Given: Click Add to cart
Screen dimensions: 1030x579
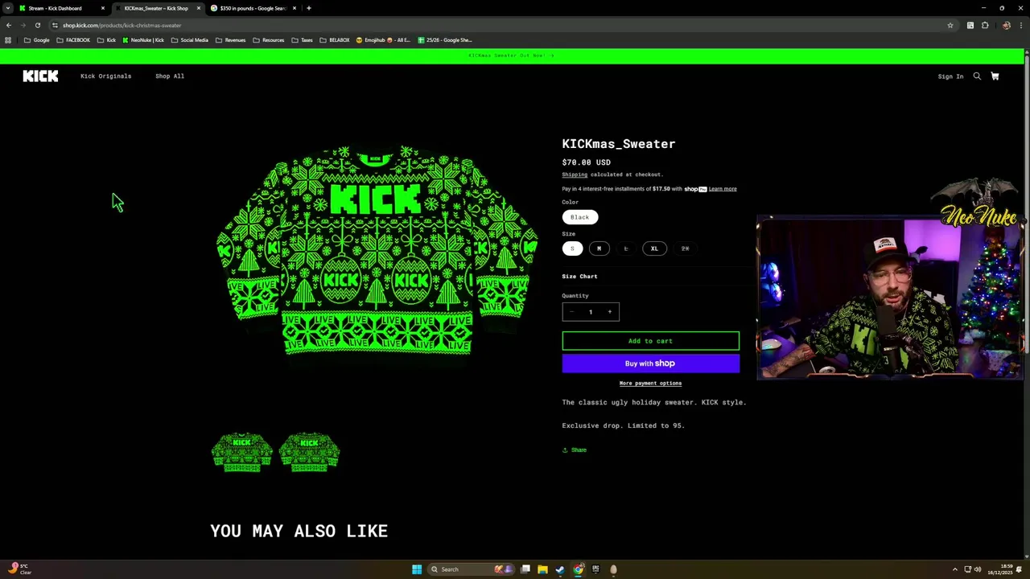Looking at the screenshot, I should pyautogui.click(x=650, y=341).
